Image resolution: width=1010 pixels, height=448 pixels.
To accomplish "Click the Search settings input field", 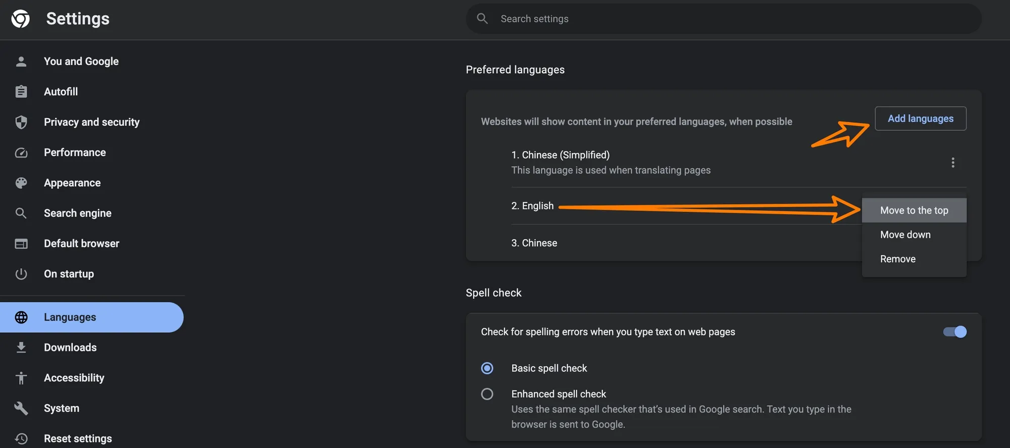I will coord(722,19).
